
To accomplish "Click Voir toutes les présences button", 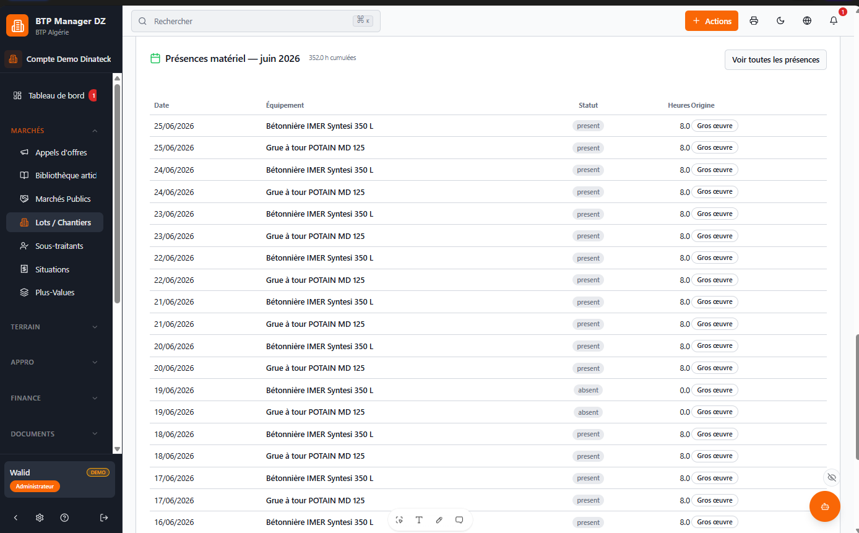I will coord(775,59).
